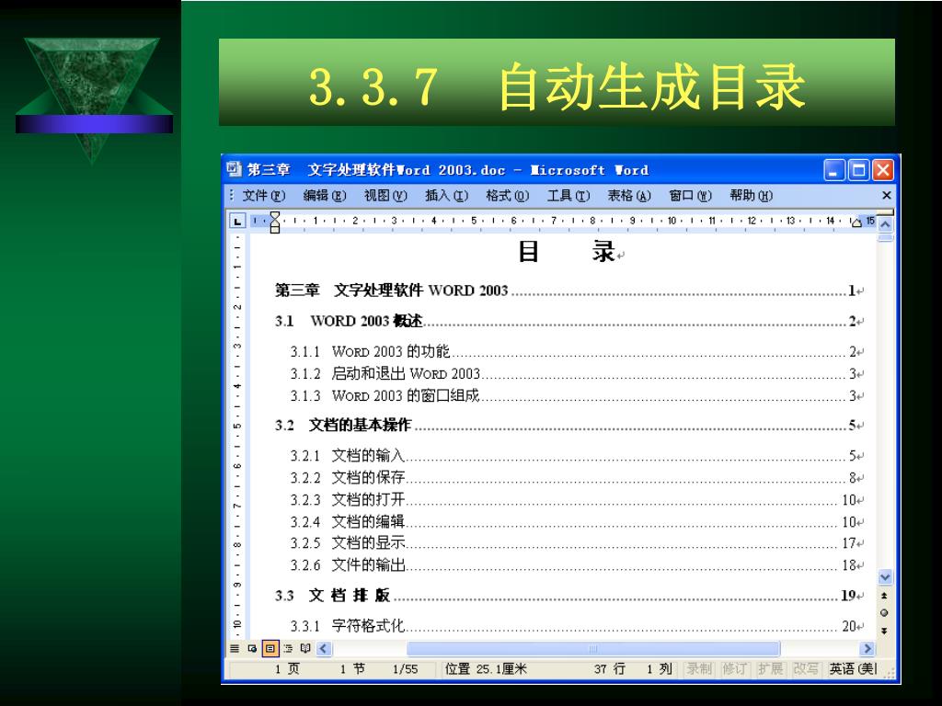Click TOC entry 3.2.1 文档的输入
This screenshot has width=942, height=706.
[x=577, y=456]
